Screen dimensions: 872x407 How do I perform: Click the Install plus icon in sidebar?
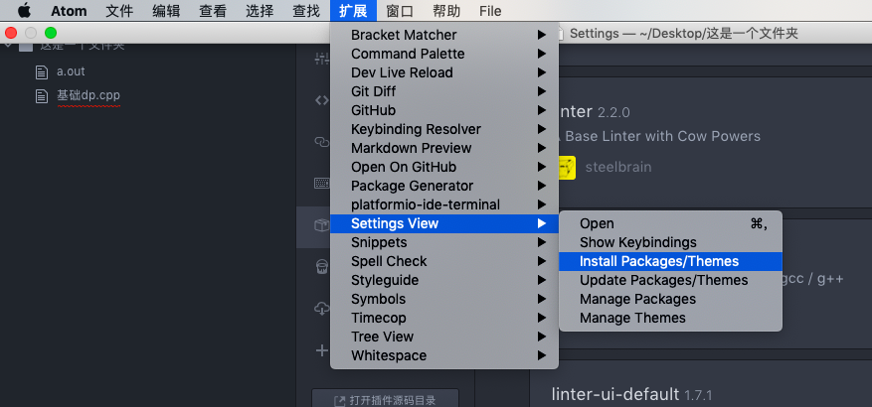322,350
